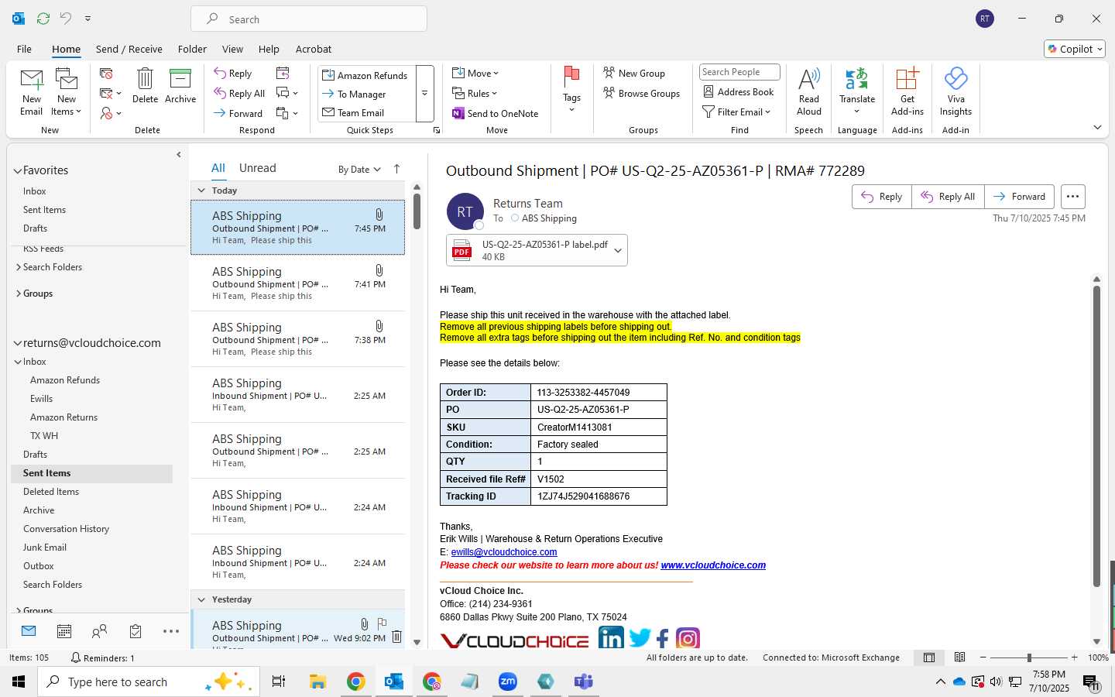
Task: Switch to Calendar view in navigation bar
Action: (x=64, y=631)
